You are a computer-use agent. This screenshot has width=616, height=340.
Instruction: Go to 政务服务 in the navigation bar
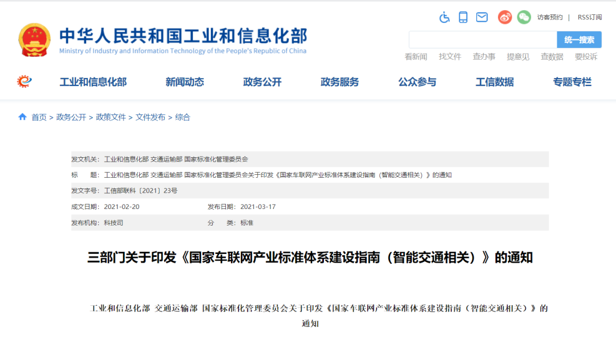click(x=340, y=82)
